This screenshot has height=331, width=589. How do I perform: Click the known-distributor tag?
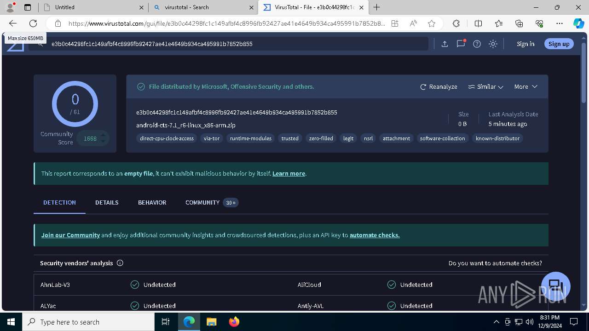pyautogui.click(x=497, y=138)
